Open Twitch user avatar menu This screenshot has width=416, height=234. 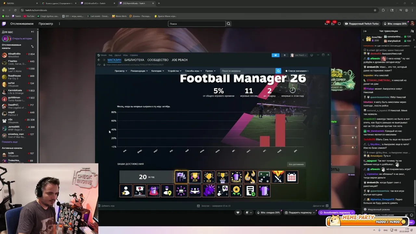[x=412, y=24]
